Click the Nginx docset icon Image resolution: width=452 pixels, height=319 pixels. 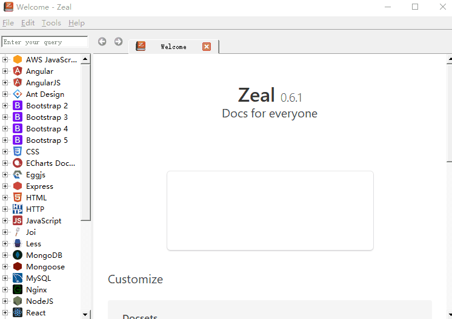[x=18, y=289]
